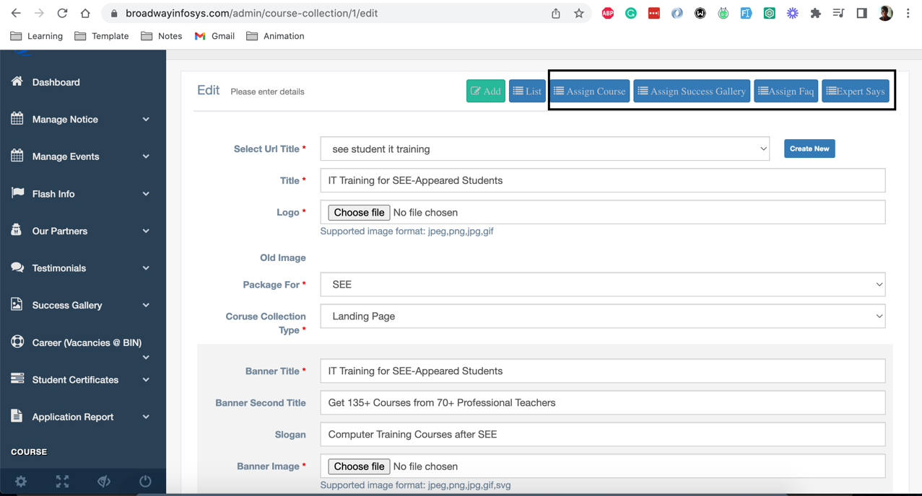Click the Banner Second Title input field

tap(602, 403)
